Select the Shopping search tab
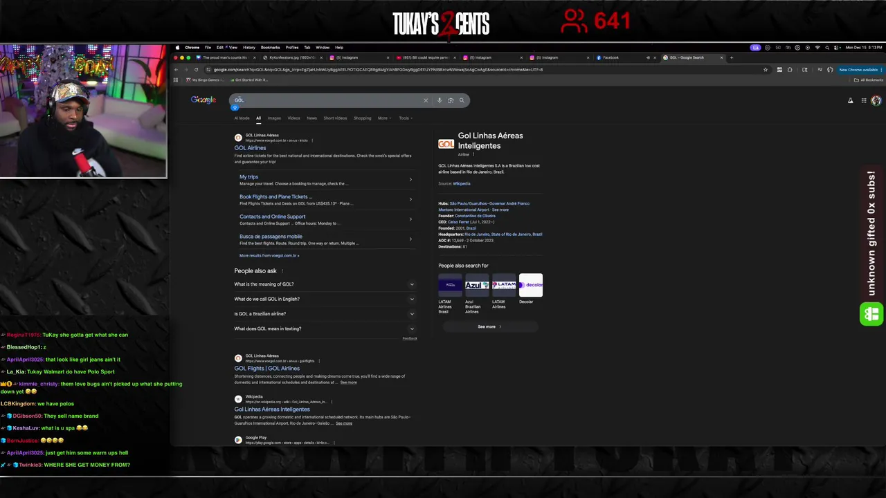The height and width of the screenshot is (498, 886). pyautogui.click(x=362, y=118)
